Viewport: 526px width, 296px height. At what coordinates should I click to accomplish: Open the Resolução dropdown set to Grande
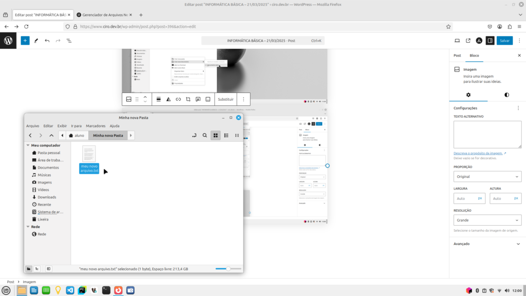(487, 220)
